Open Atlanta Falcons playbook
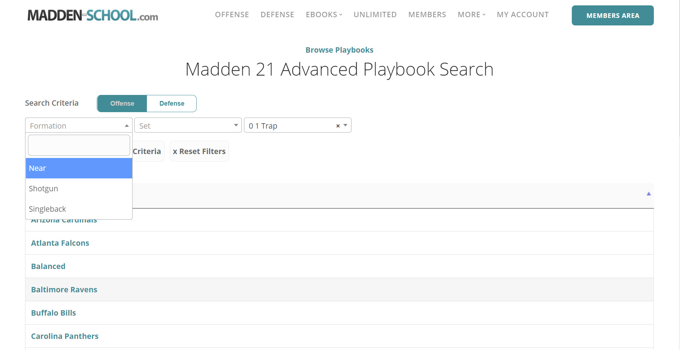 pyautogui.click(x=60, y=243)
